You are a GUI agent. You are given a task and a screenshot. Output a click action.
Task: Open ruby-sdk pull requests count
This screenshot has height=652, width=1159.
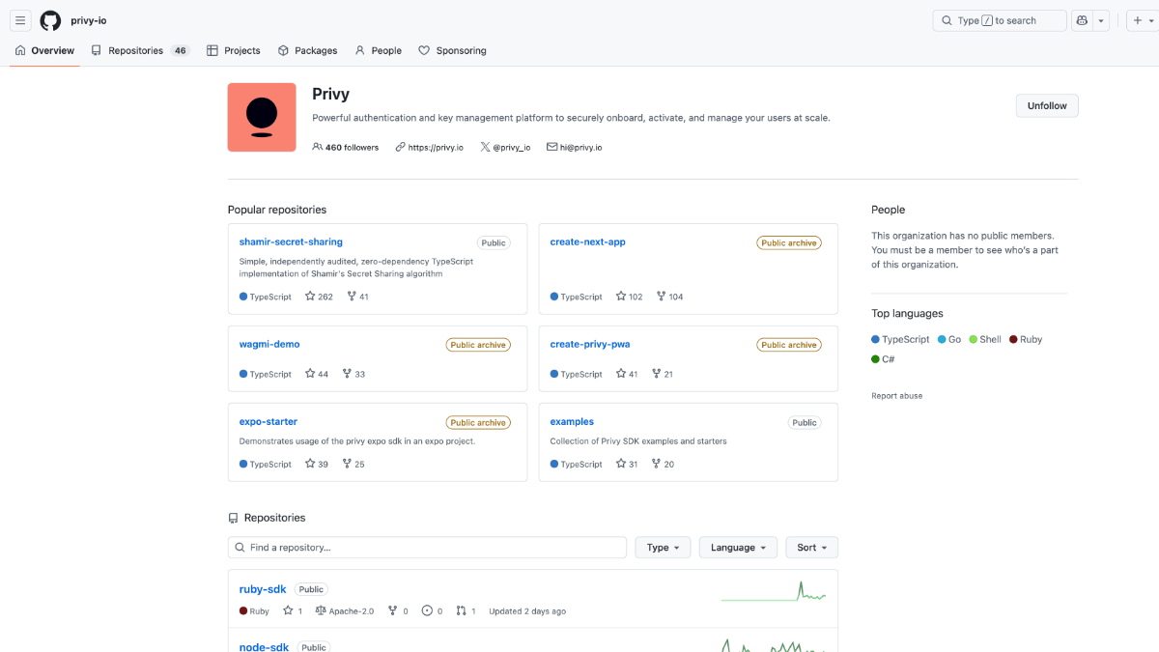tap(466, 611)
